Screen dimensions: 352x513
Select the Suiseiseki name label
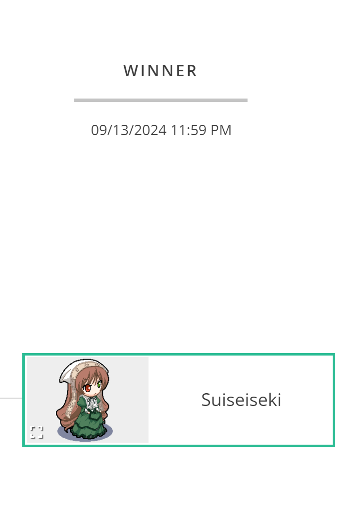pyautogui.click(x=241, y=400)
